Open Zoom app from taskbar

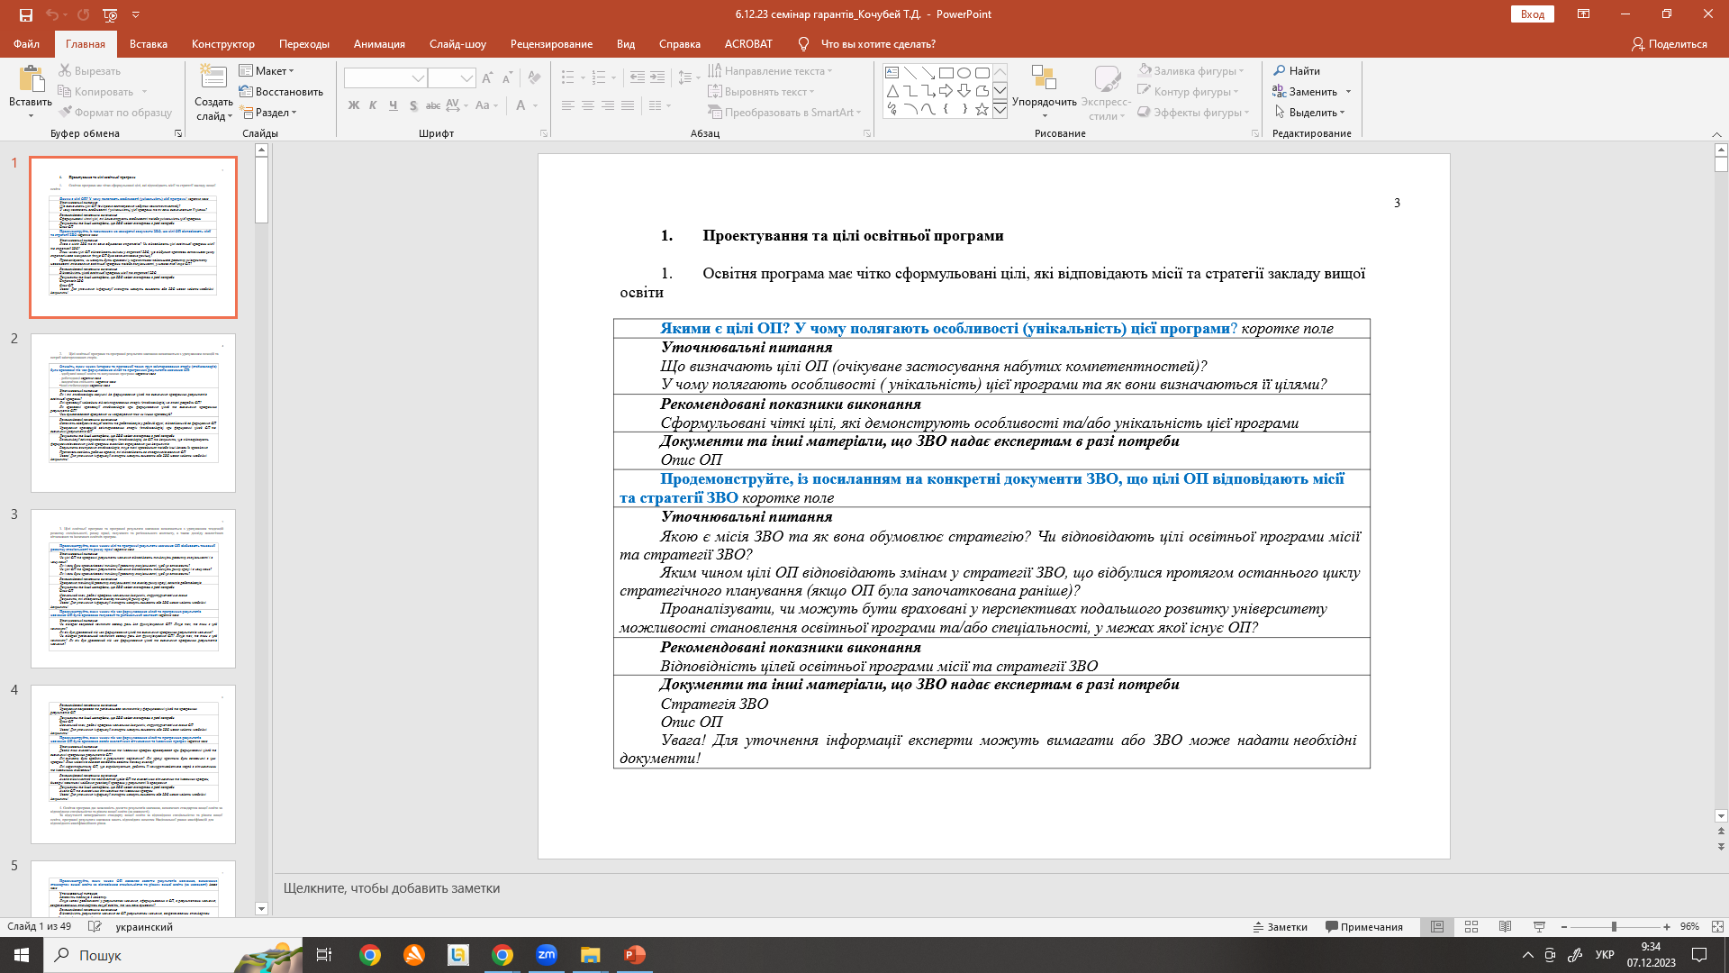pos(547,955)
